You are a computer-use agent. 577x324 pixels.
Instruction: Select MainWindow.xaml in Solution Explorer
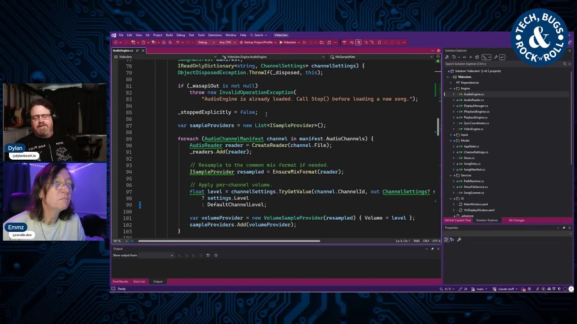tap(476, 204)
